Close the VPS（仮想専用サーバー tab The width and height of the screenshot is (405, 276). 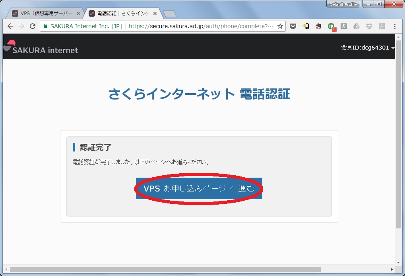[78, 13]
